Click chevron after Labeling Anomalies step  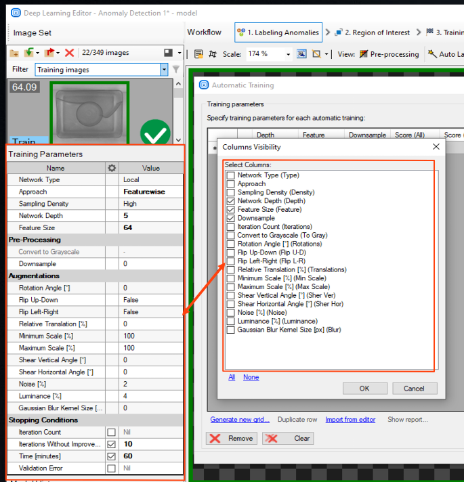tap(328, 32)
